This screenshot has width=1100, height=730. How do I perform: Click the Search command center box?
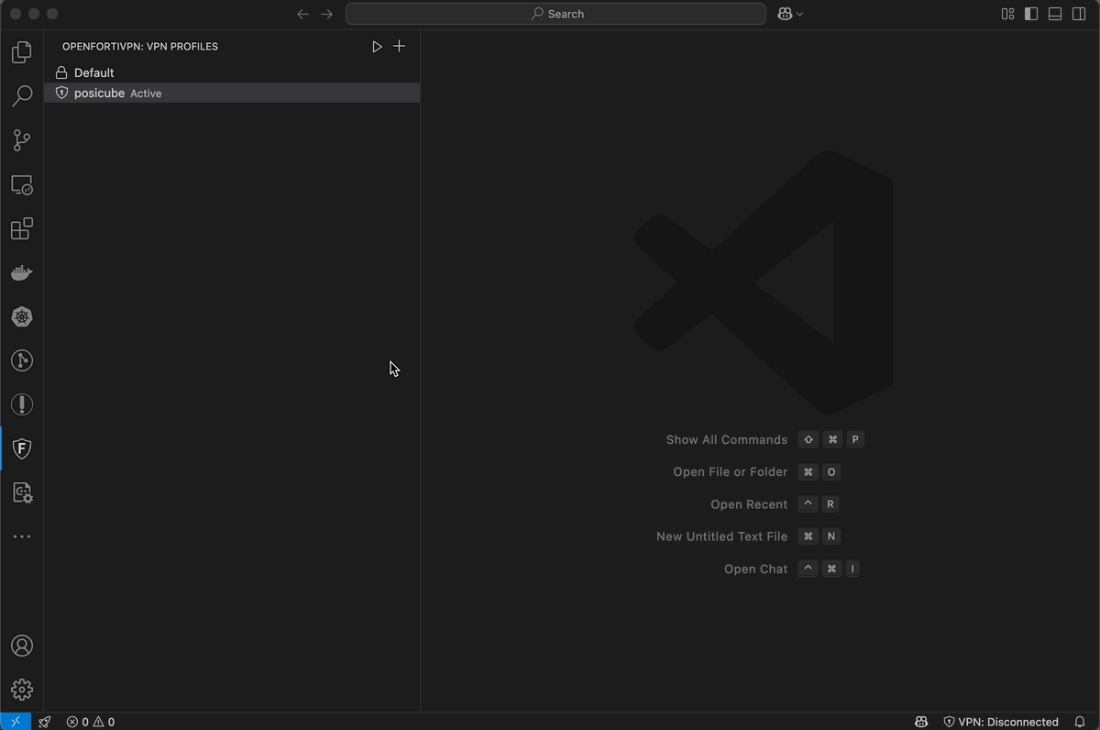(x=555, y=14)
